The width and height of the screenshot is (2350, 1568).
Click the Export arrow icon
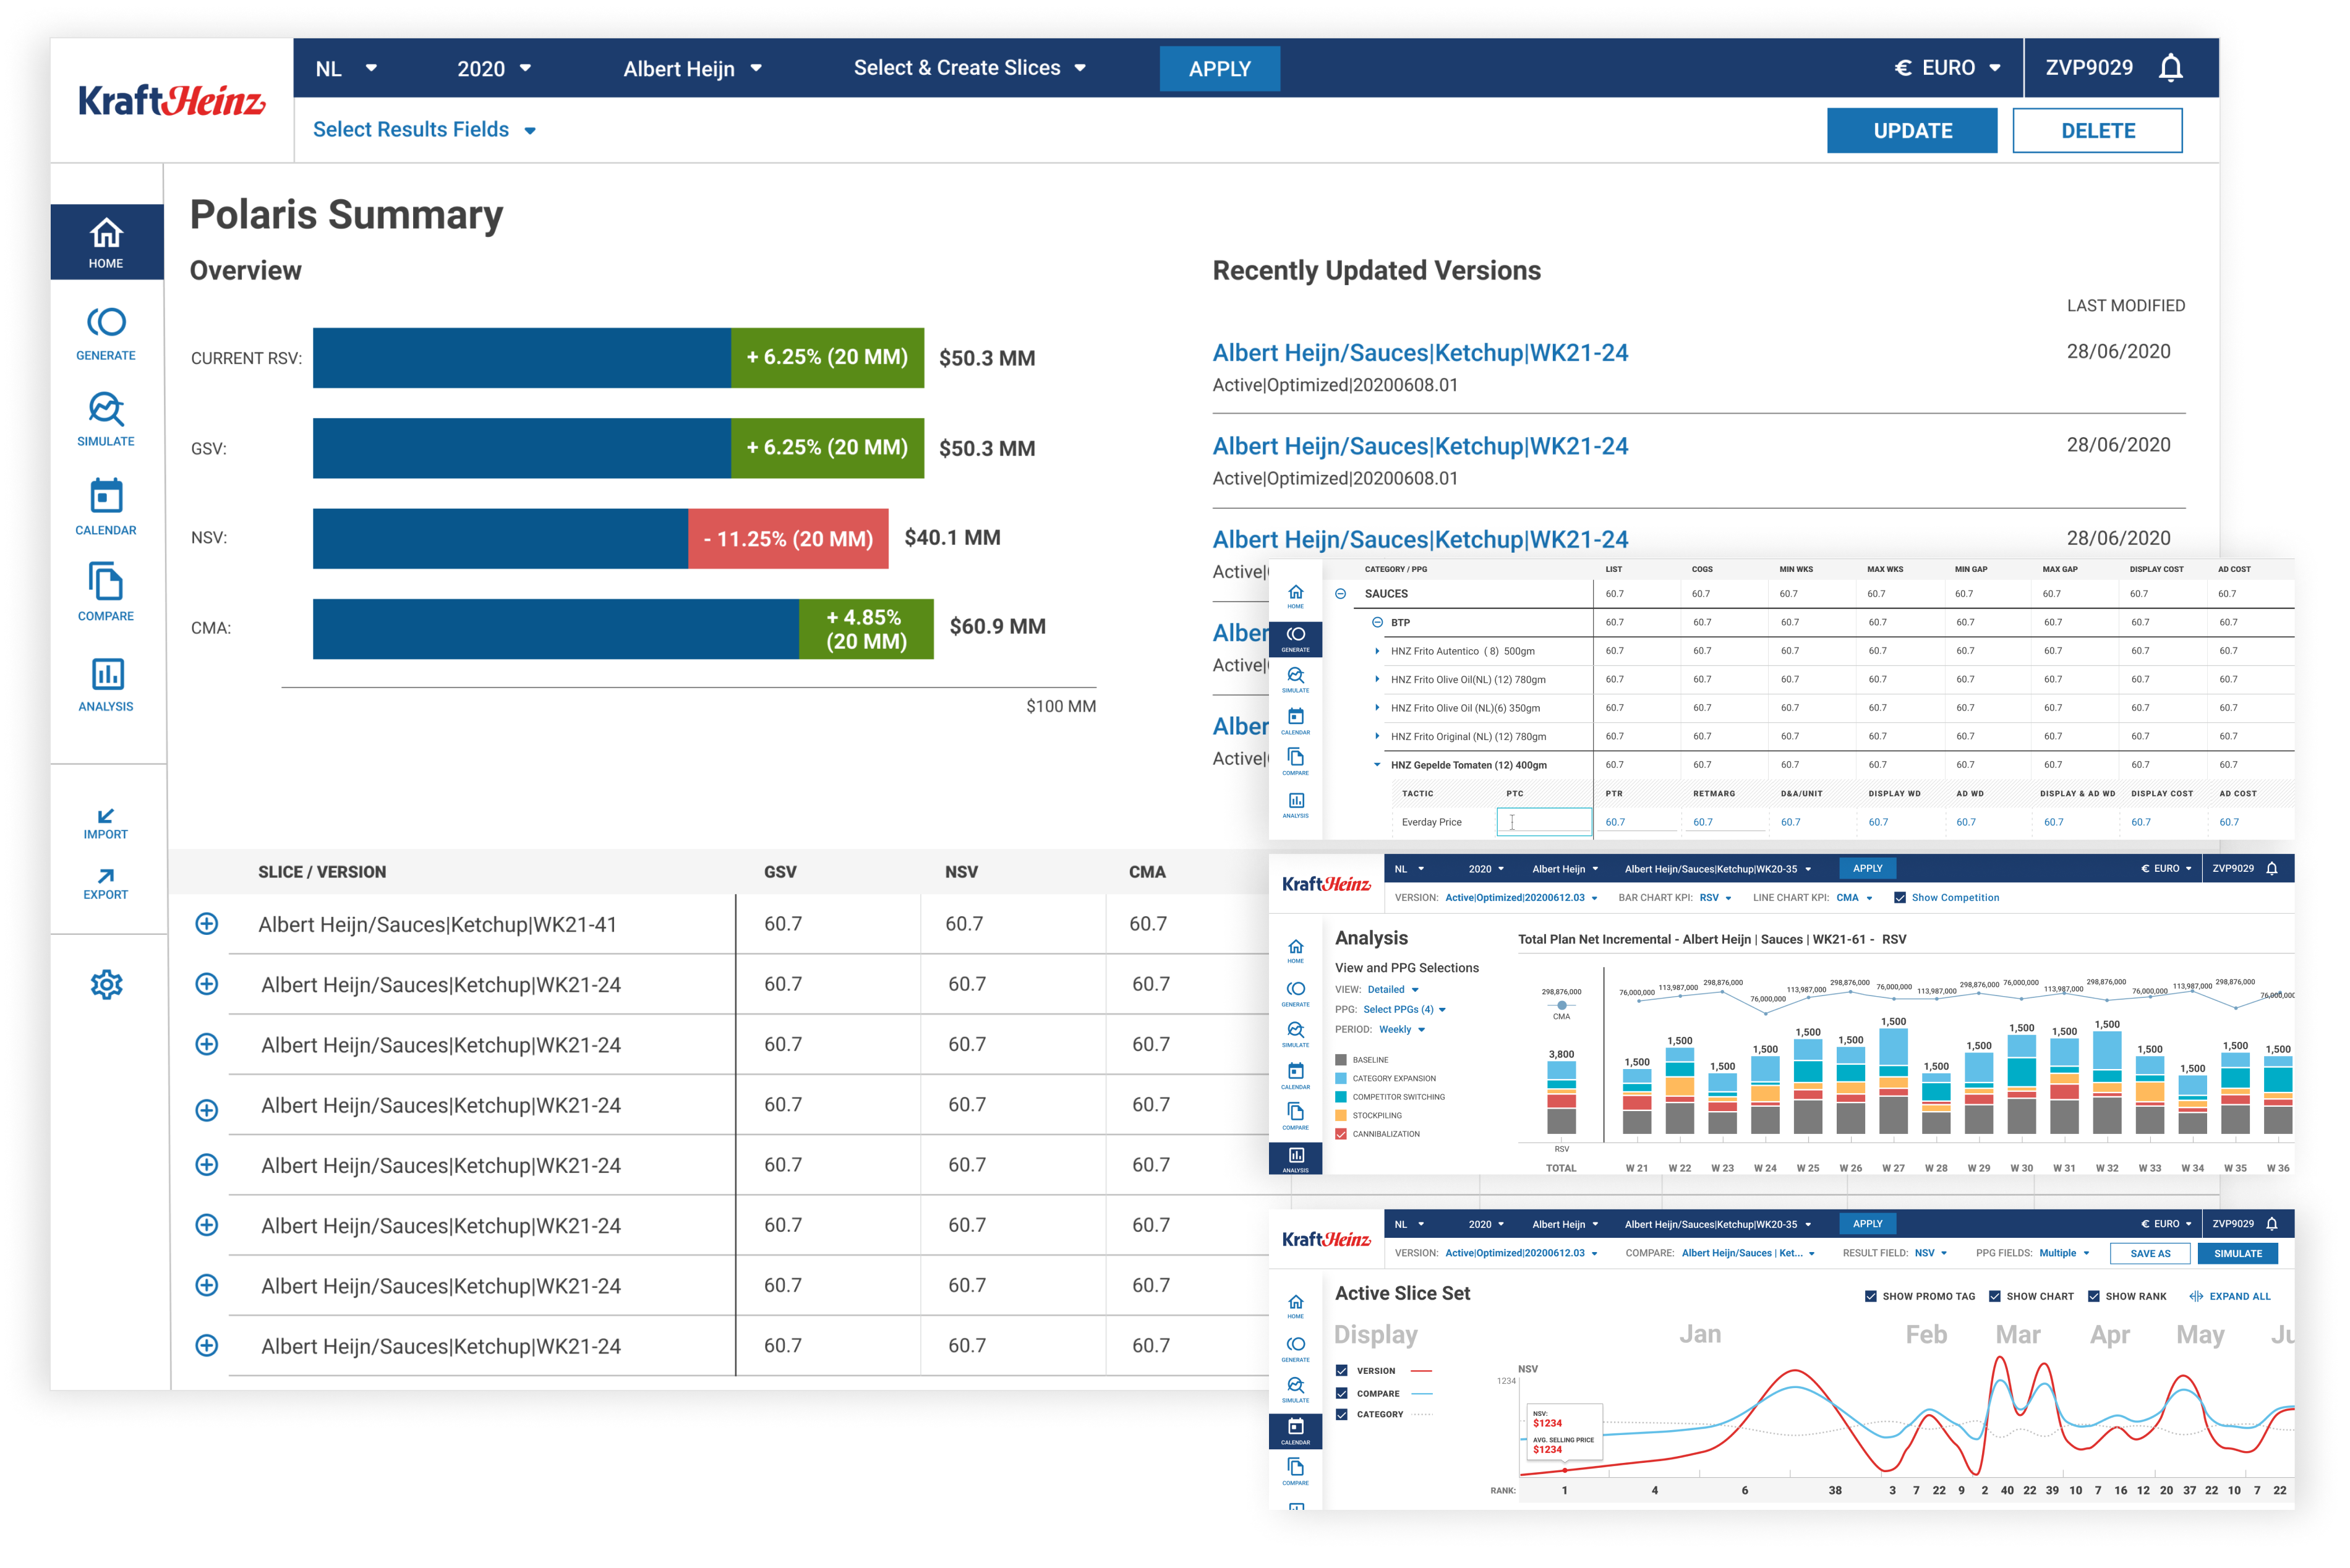click(x=106, y=876)
